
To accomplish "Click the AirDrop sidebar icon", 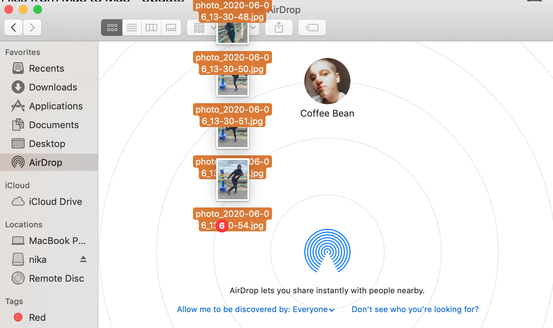I will [18, 162].
